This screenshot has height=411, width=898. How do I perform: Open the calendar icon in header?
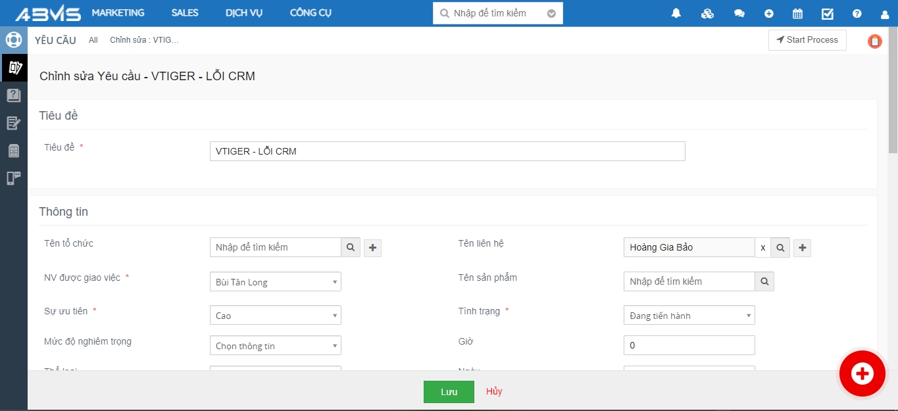[797, 13]
